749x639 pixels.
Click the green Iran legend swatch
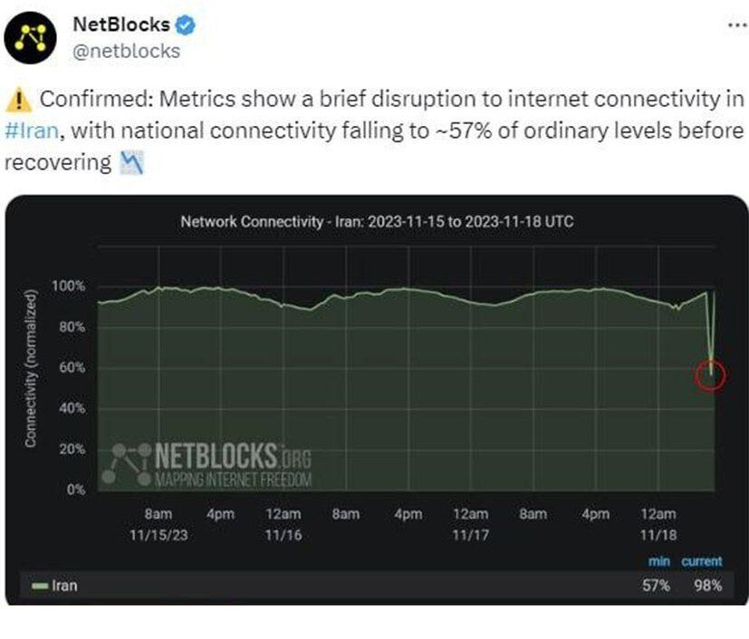click(39, 586)
